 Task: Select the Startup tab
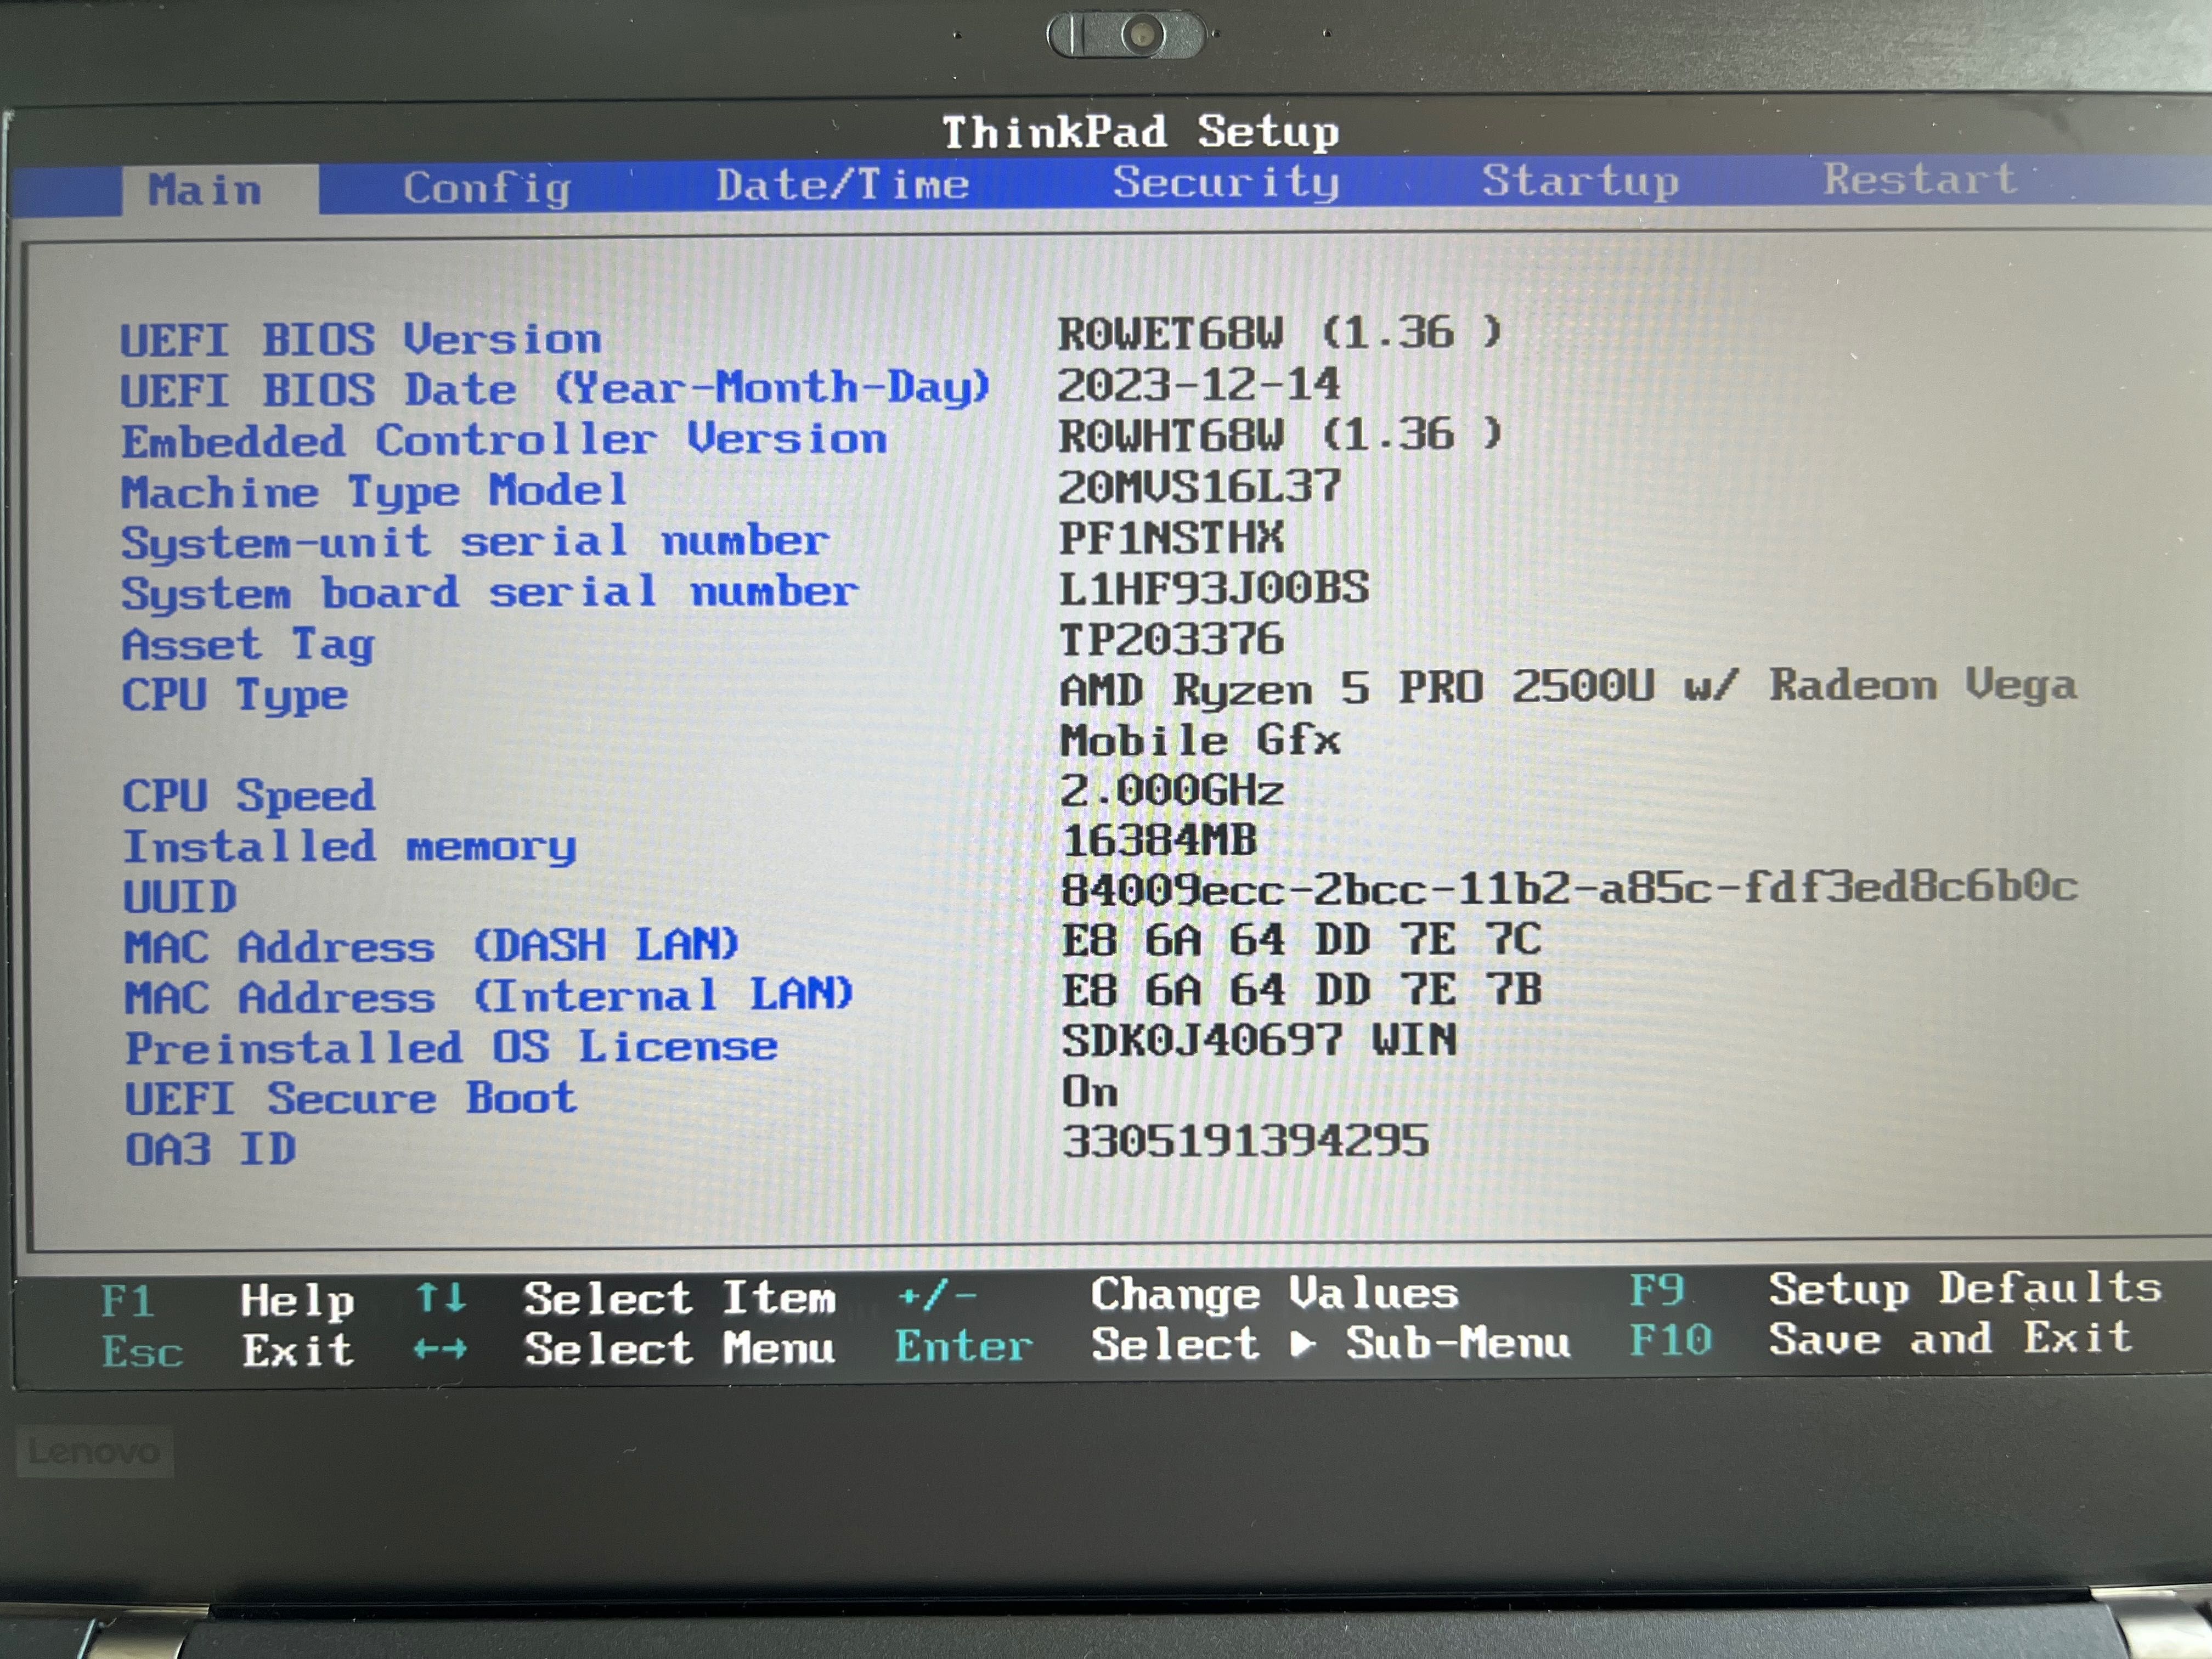click(1580, 181)
